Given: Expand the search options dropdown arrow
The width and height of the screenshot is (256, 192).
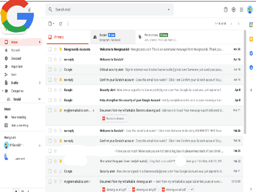Looking at the screenshot, I should point(169,10).
